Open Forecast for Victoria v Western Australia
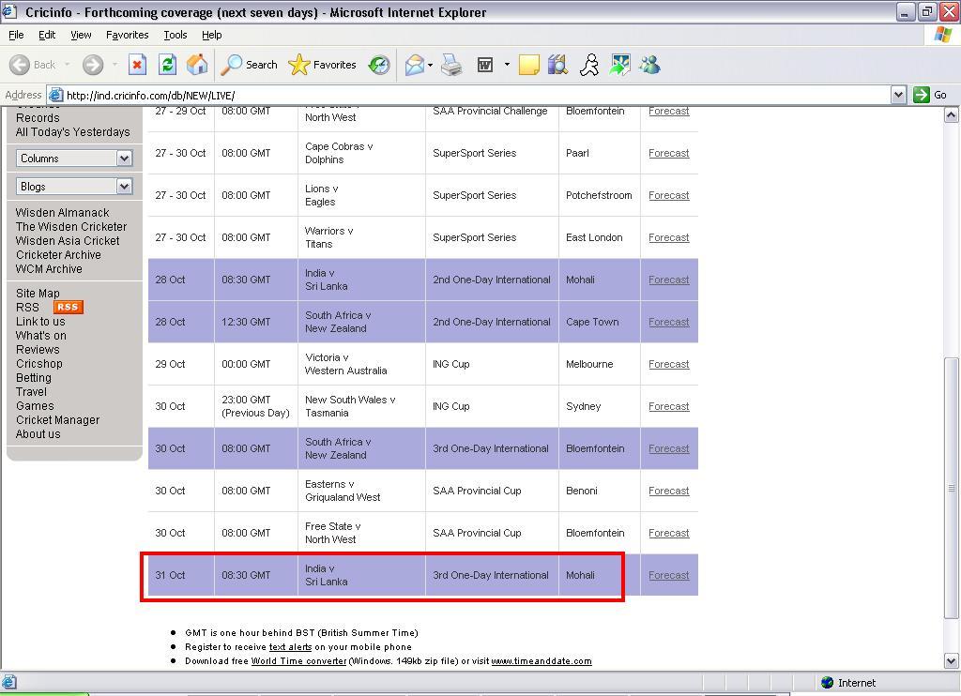 pos(668,364)
